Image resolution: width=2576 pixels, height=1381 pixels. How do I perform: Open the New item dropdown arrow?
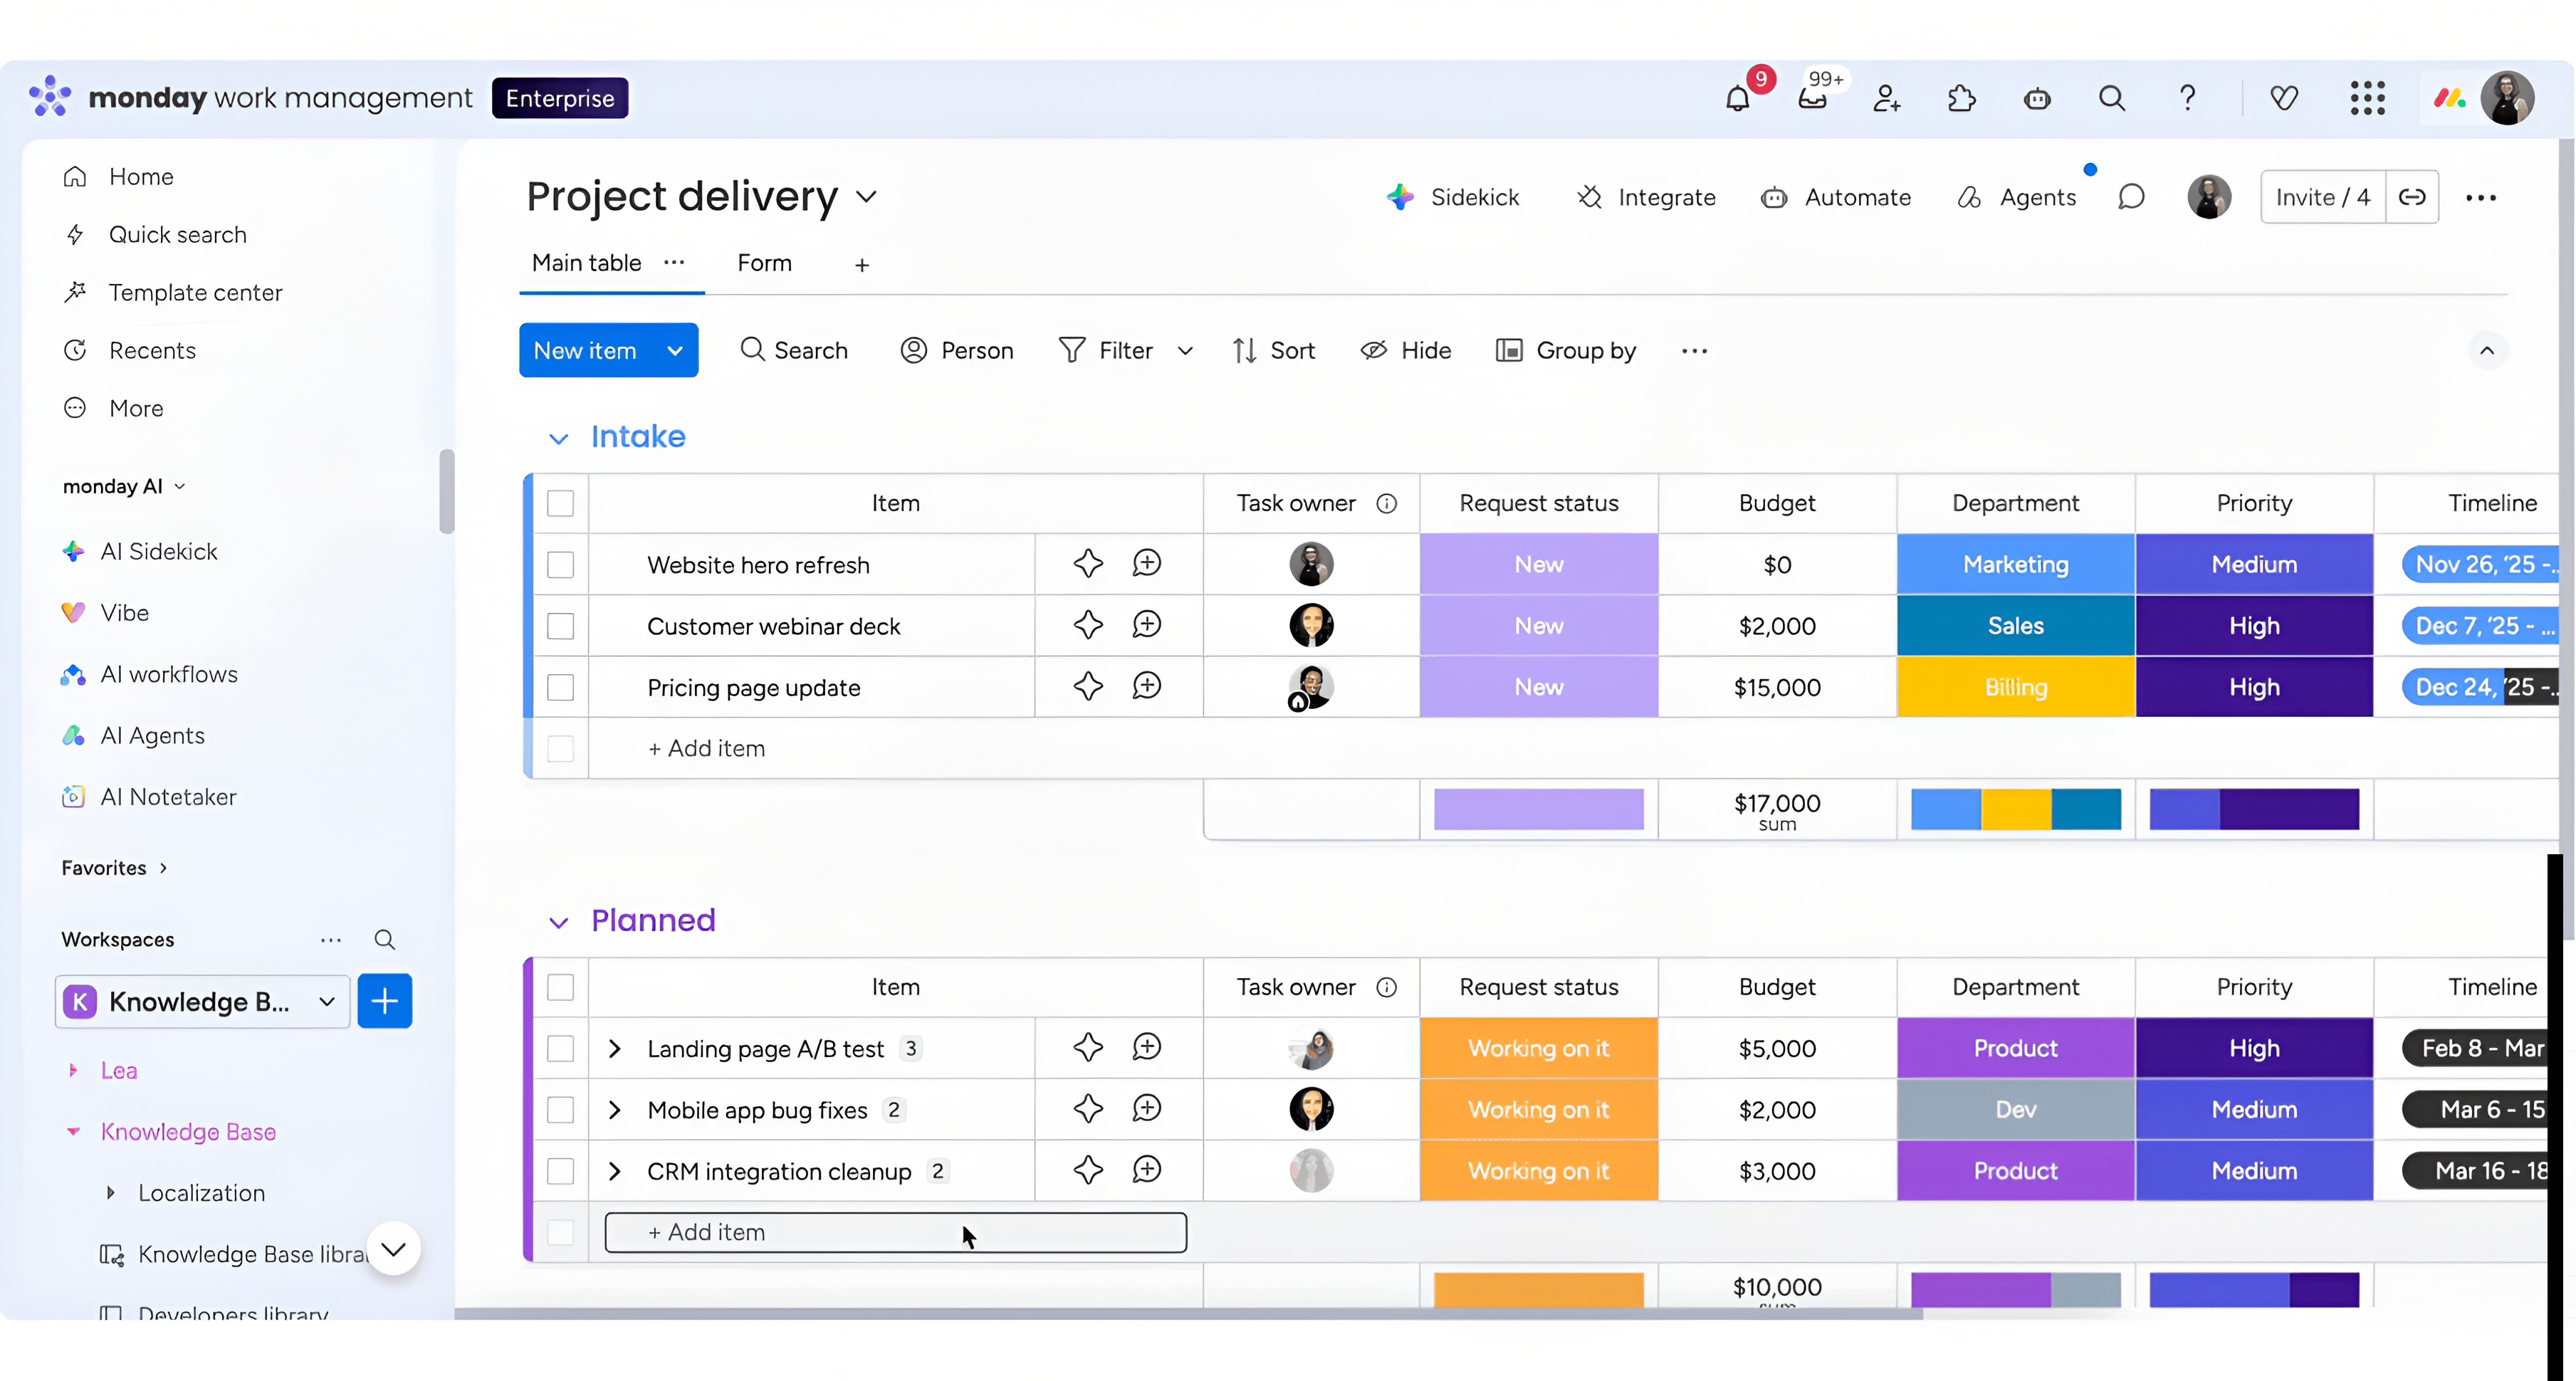click(675, 350)
